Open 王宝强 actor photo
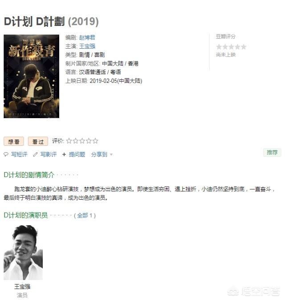This screenshot has width=285, height=301. click(x=23, y=252)
